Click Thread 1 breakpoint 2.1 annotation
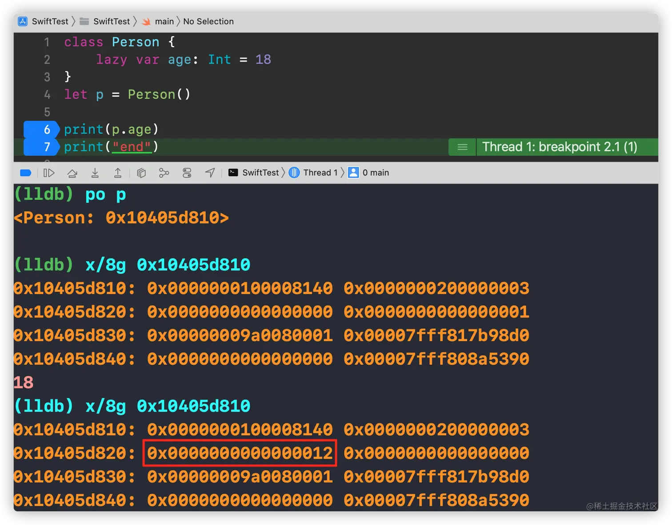Viewport: 672px width, 525px height. (560, 147)
